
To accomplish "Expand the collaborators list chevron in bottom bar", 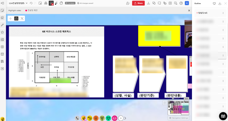I will click(x=125, y=118).
